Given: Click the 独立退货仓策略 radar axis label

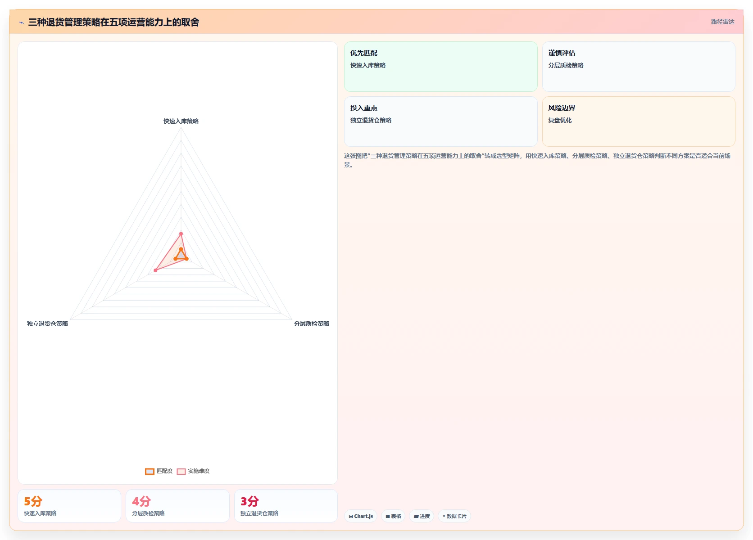Looking at the screenshot, I should tap(47, 324).
